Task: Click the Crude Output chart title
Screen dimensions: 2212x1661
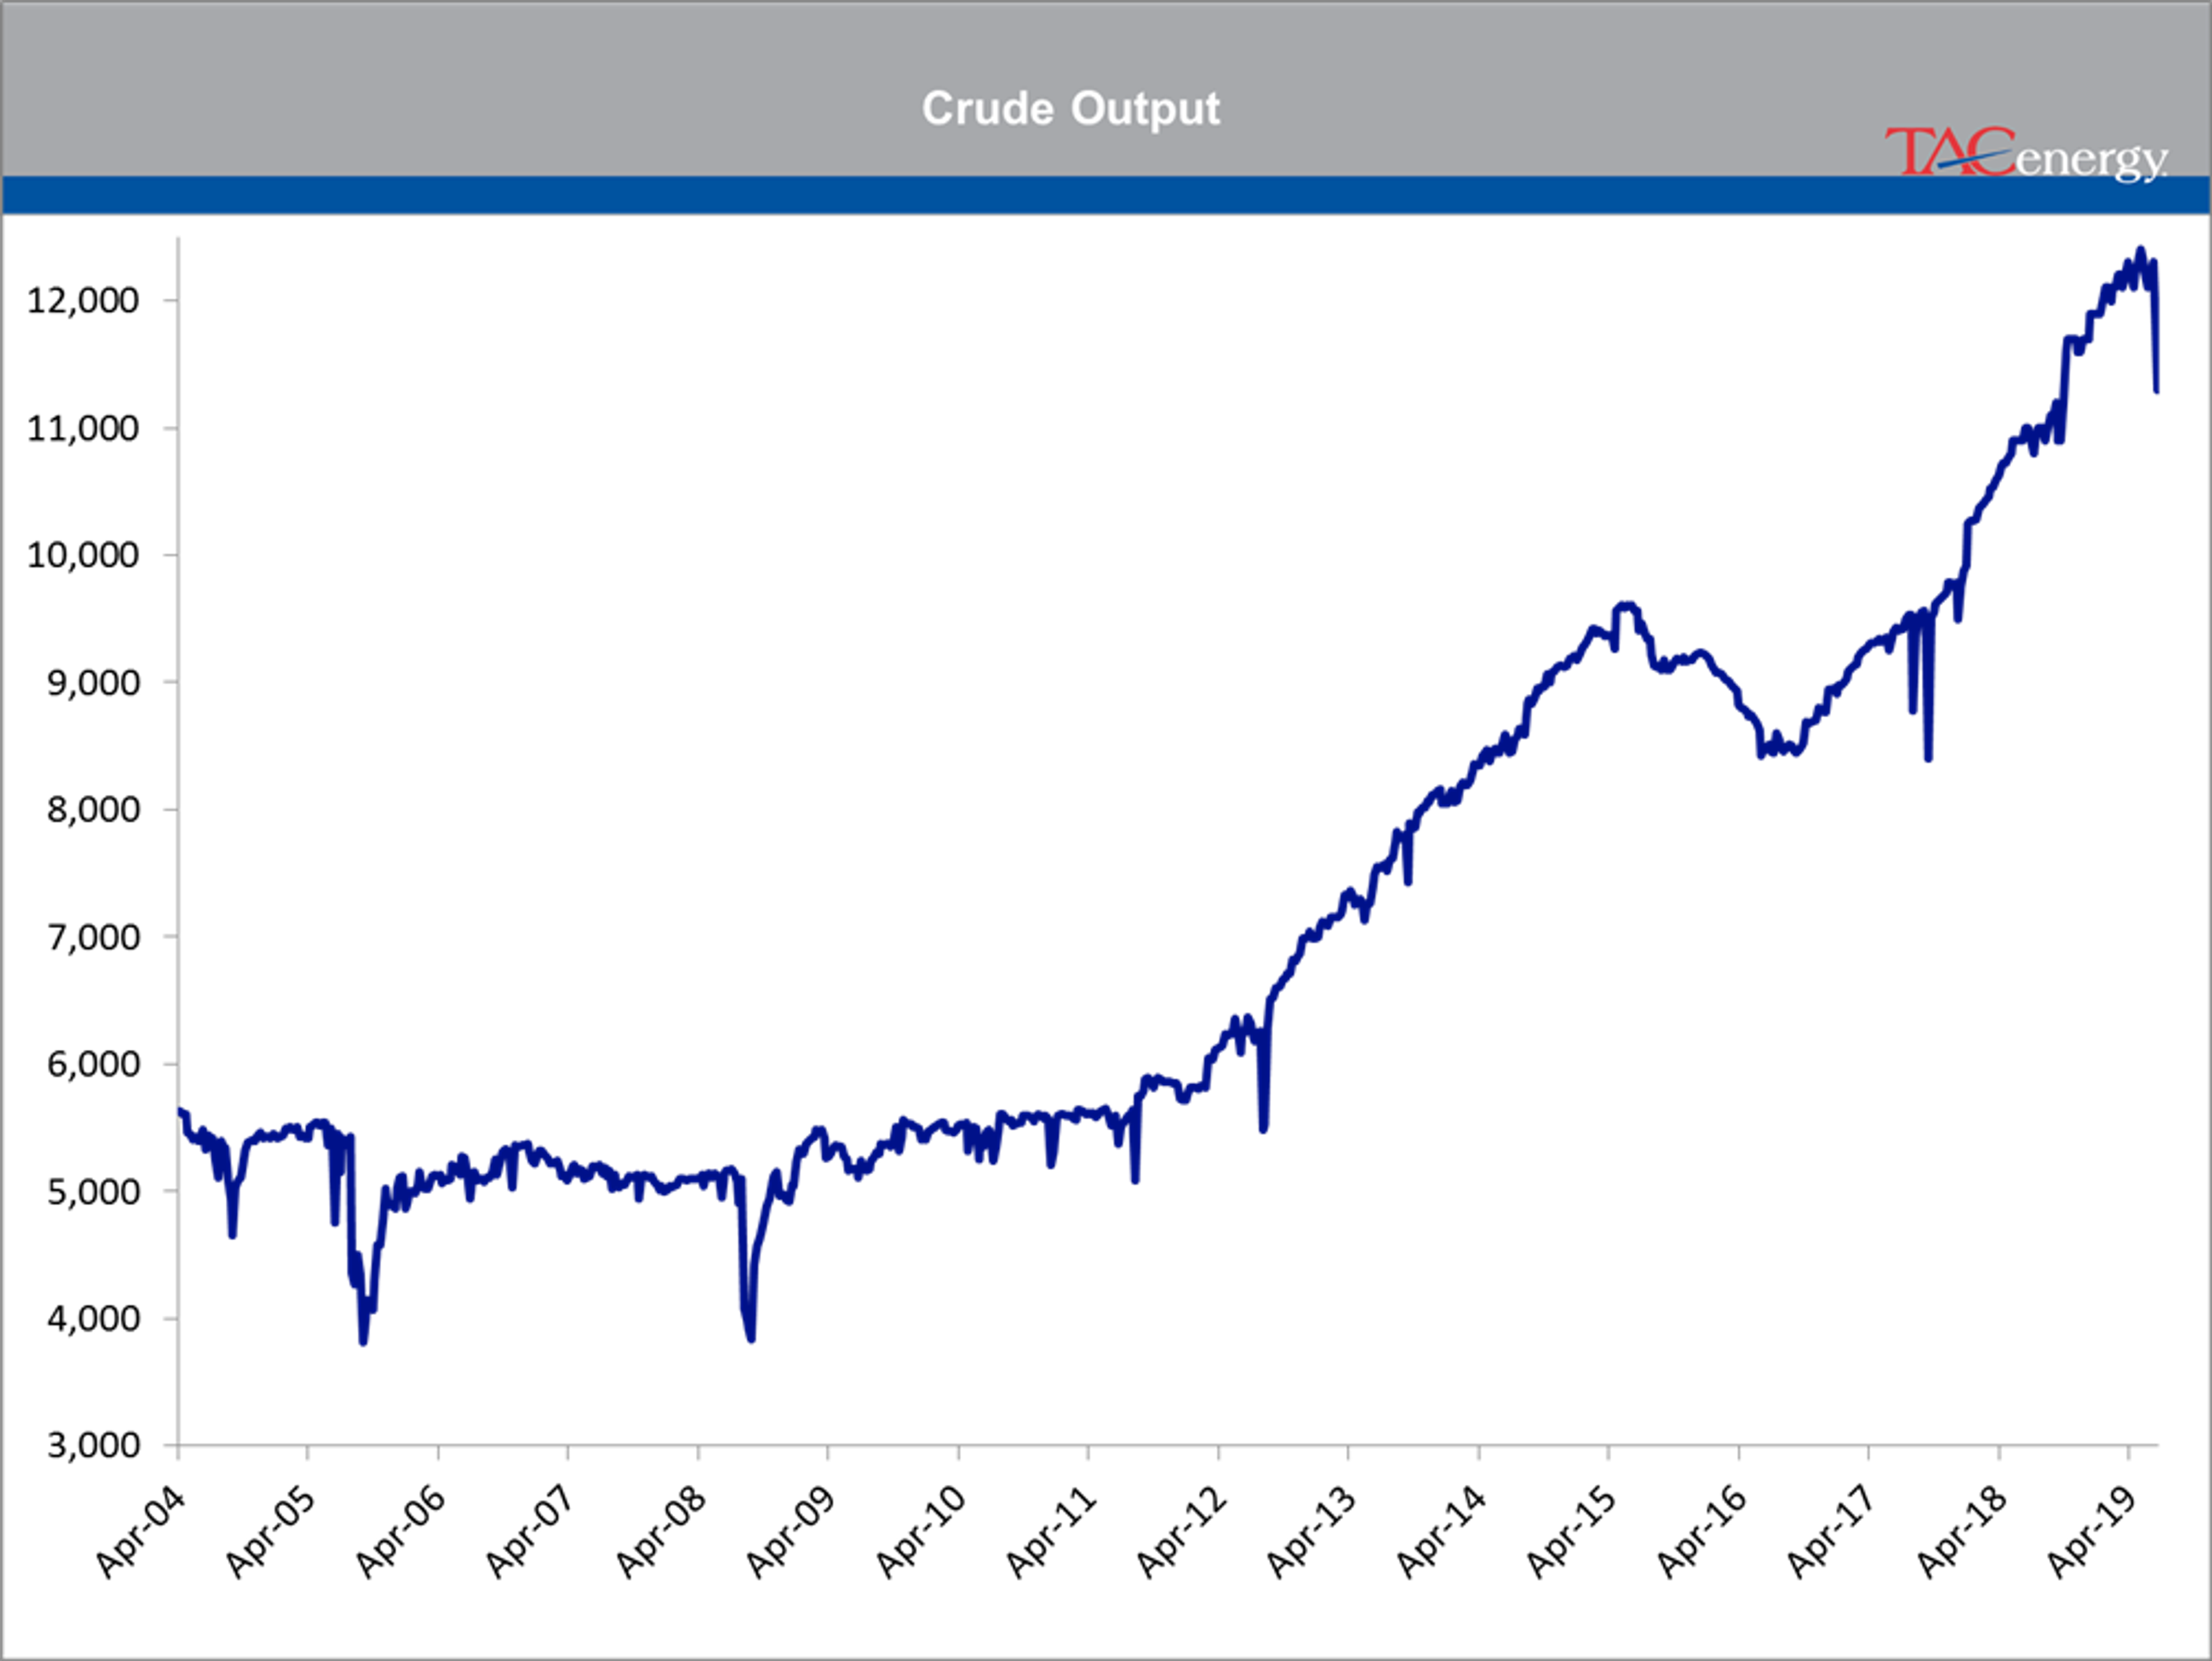Action: tap(1070, 109)
